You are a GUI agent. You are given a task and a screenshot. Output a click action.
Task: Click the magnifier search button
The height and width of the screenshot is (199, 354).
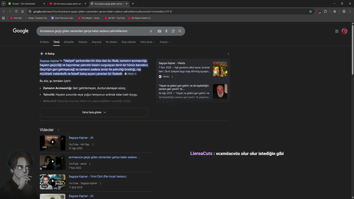click(180, 31)
